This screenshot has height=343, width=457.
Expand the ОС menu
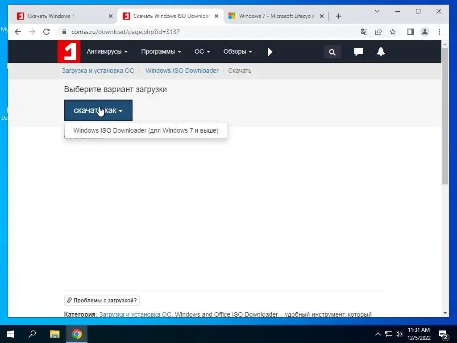pos(202,52)
